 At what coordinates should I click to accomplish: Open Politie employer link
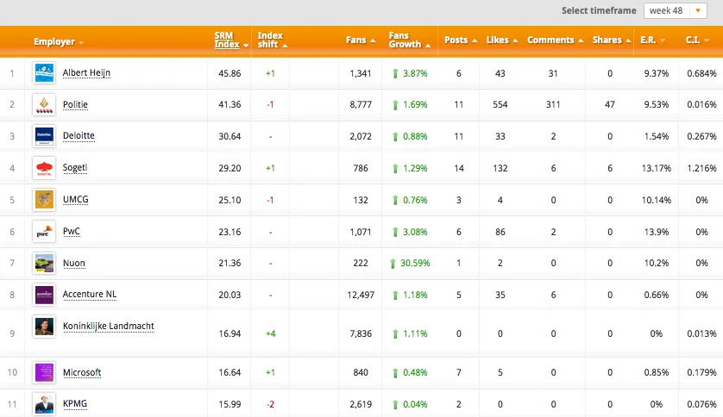[75, 104]
